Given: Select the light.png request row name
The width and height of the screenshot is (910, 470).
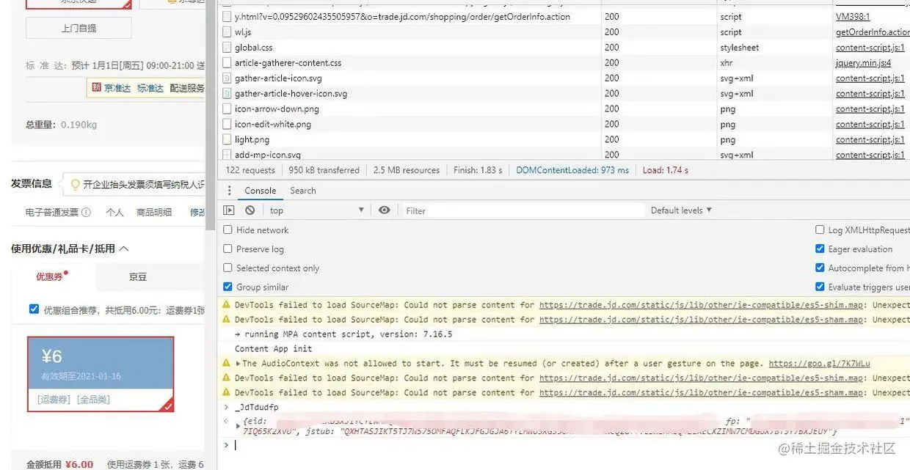Looking at the screenshot, I should coord(252,139).
